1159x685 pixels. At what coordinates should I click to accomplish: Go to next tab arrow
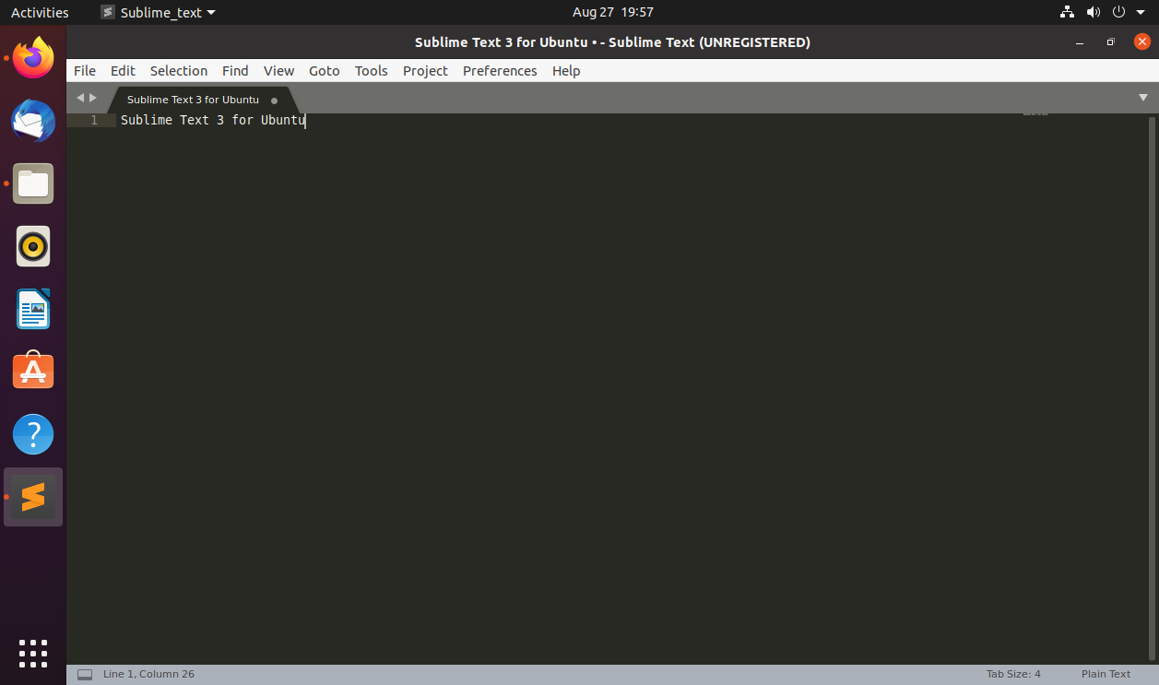[92, 98]
